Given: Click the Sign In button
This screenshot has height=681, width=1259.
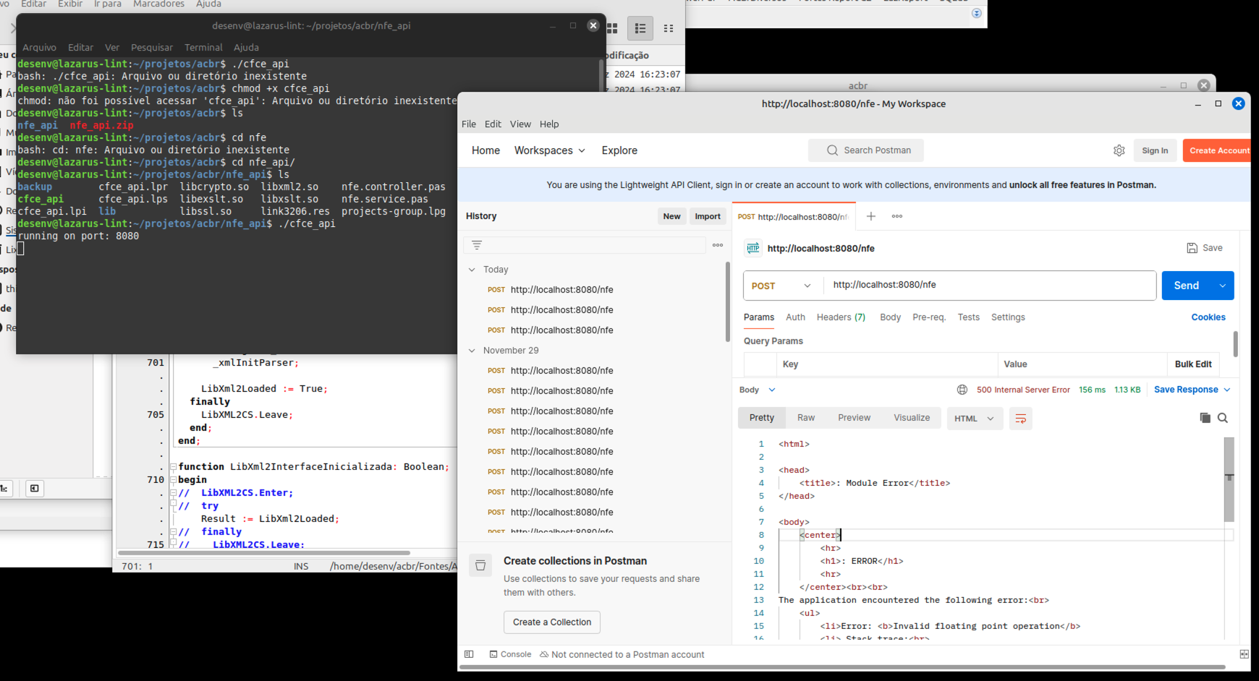Looking at the screenshot, I should (1155, 150).
